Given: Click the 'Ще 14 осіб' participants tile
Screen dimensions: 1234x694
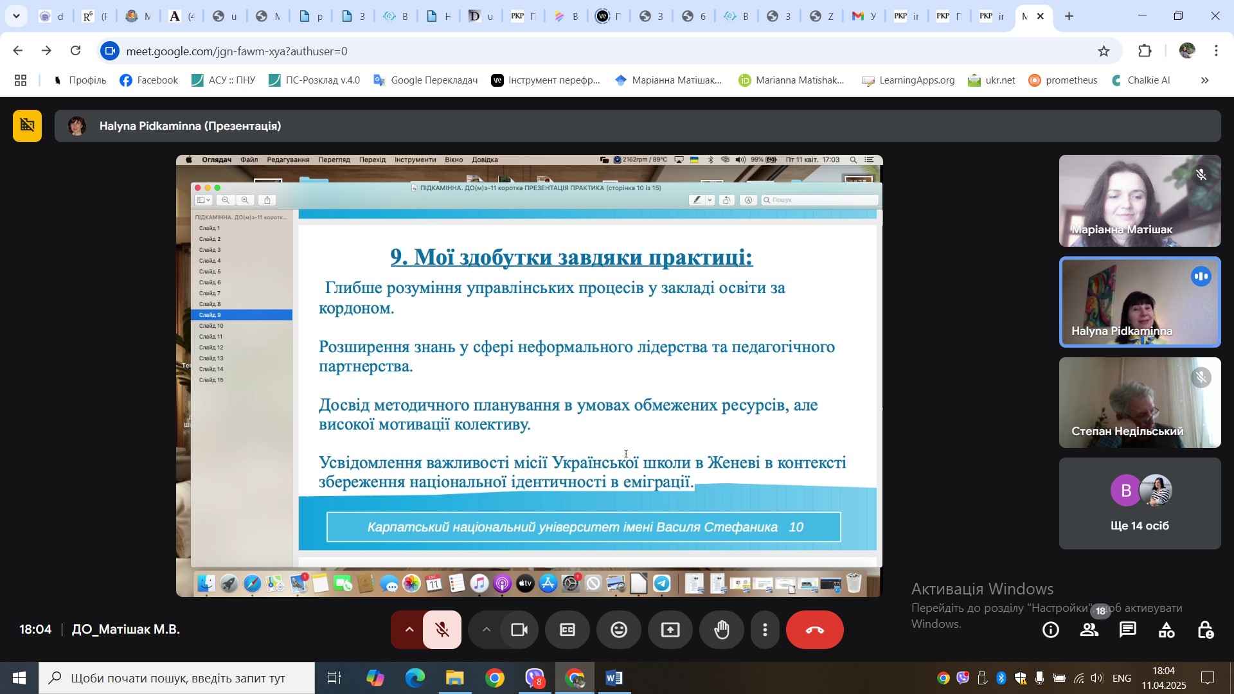Looking at the screenshot, I should 1140,504.
